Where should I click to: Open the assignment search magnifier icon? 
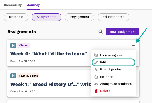click(x=100, y=32)
